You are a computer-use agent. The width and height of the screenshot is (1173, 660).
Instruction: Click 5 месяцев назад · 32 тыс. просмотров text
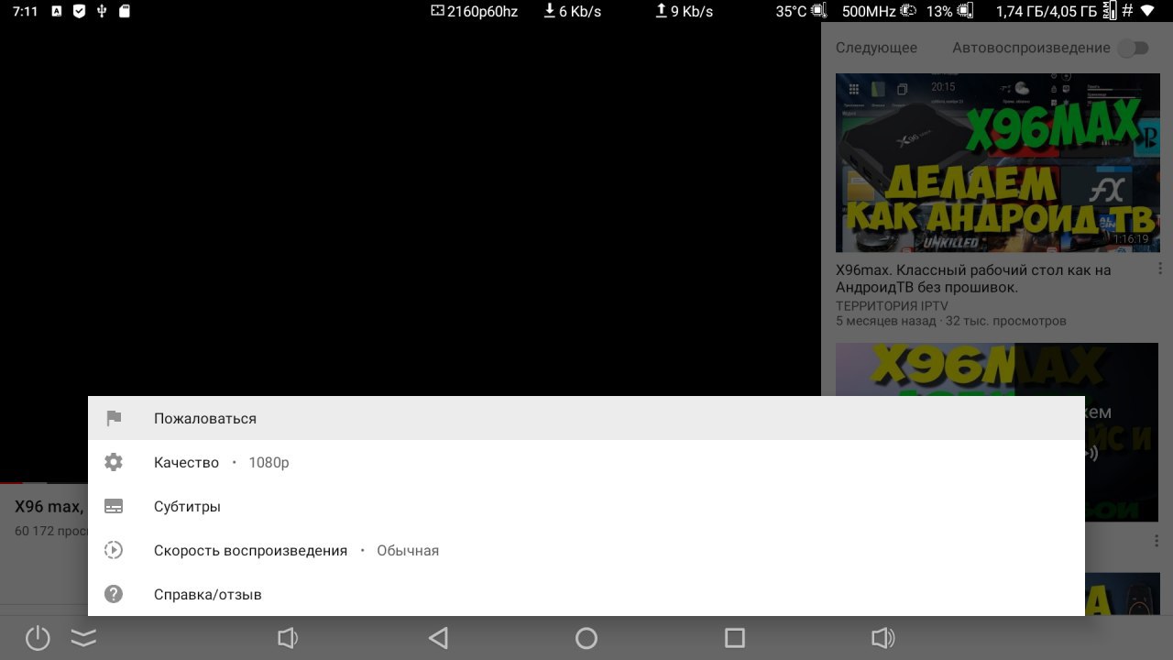(x=951, y=321)
